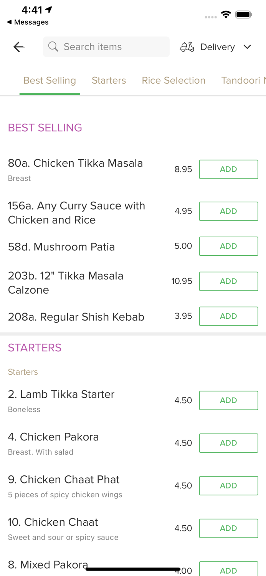Add Chicken Pakora to order
The image size is (266, 576).
pos(228,443)
